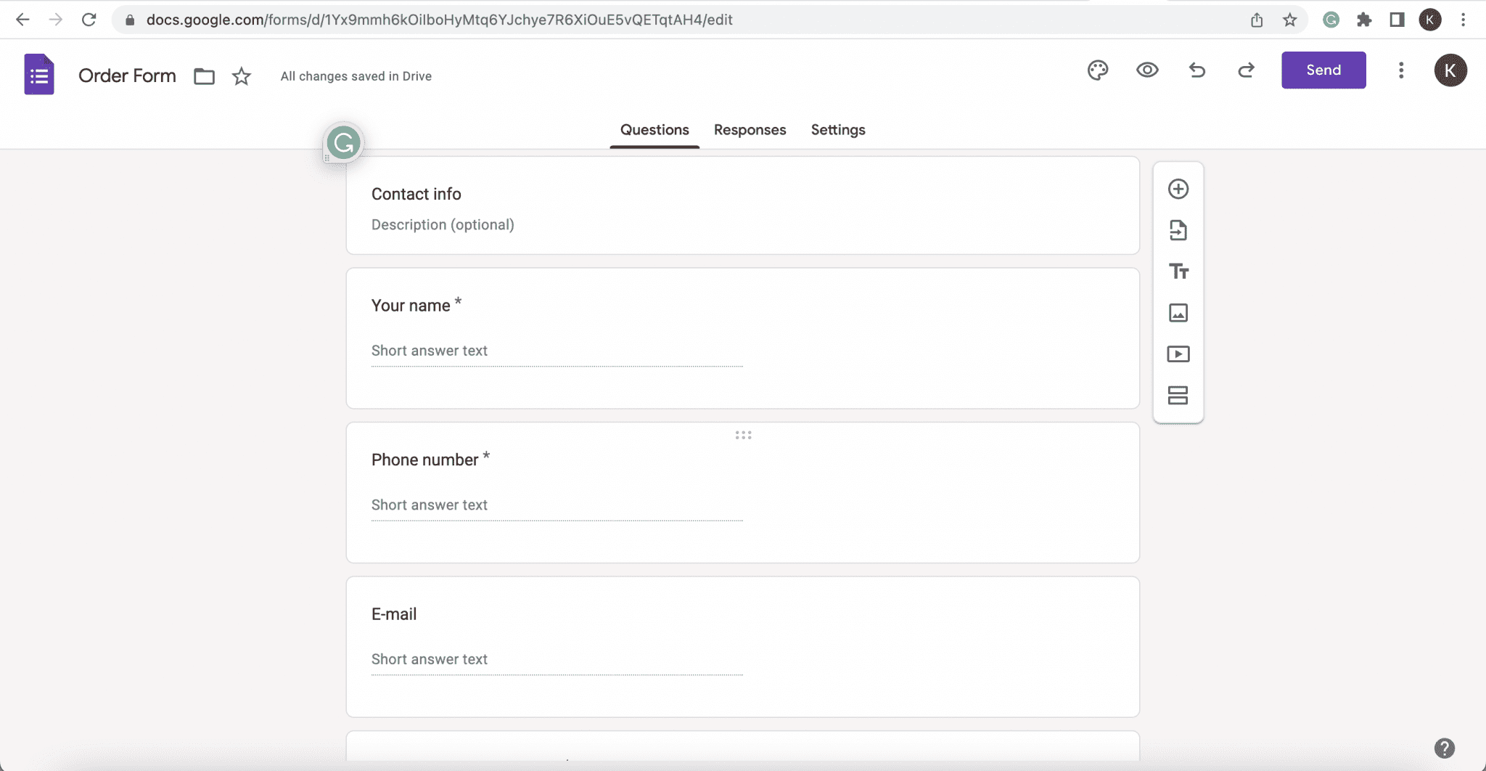
Task: Undo the last change
Action: tap(1197, 70)
